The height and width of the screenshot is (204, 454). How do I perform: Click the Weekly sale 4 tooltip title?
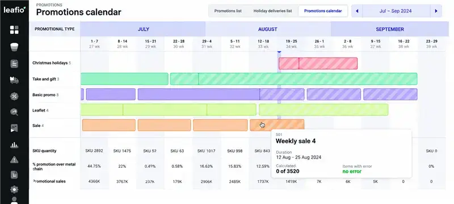point(296,141)
